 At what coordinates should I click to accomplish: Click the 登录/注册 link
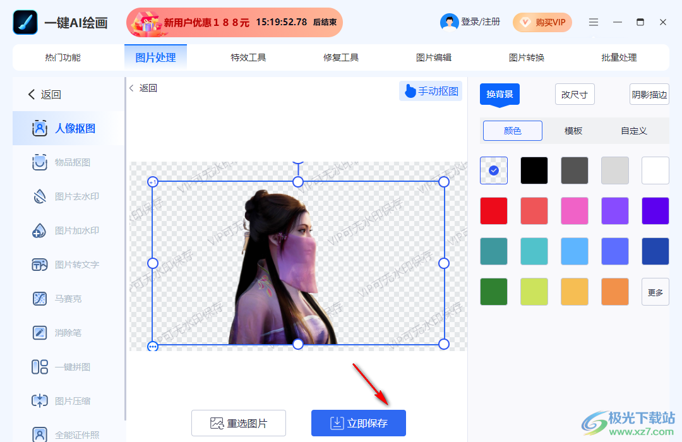tap(481, 21)
